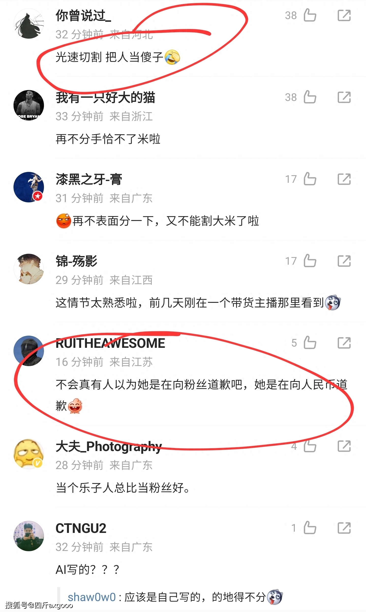Image resolution: width=366 pixels, height=613 pixels.
Task: Like 我有一只好大的猫's comment
Action: pyautogui.click(x=310, y=97)
